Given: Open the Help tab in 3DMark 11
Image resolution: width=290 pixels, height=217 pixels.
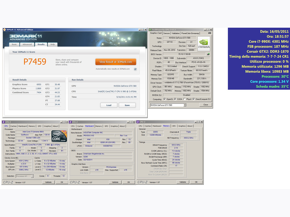Looking at the screenshot, I should [52, 44].
